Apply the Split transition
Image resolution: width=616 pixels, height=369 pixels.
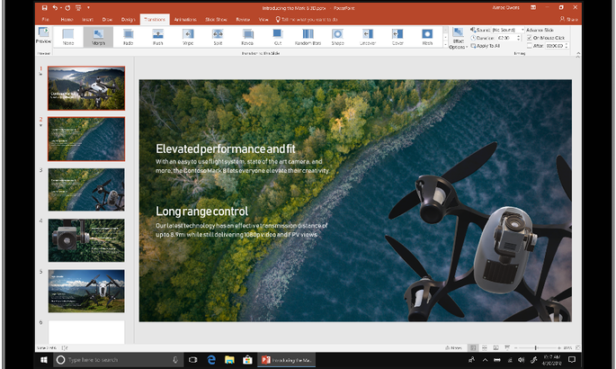[x=218, y=37]
